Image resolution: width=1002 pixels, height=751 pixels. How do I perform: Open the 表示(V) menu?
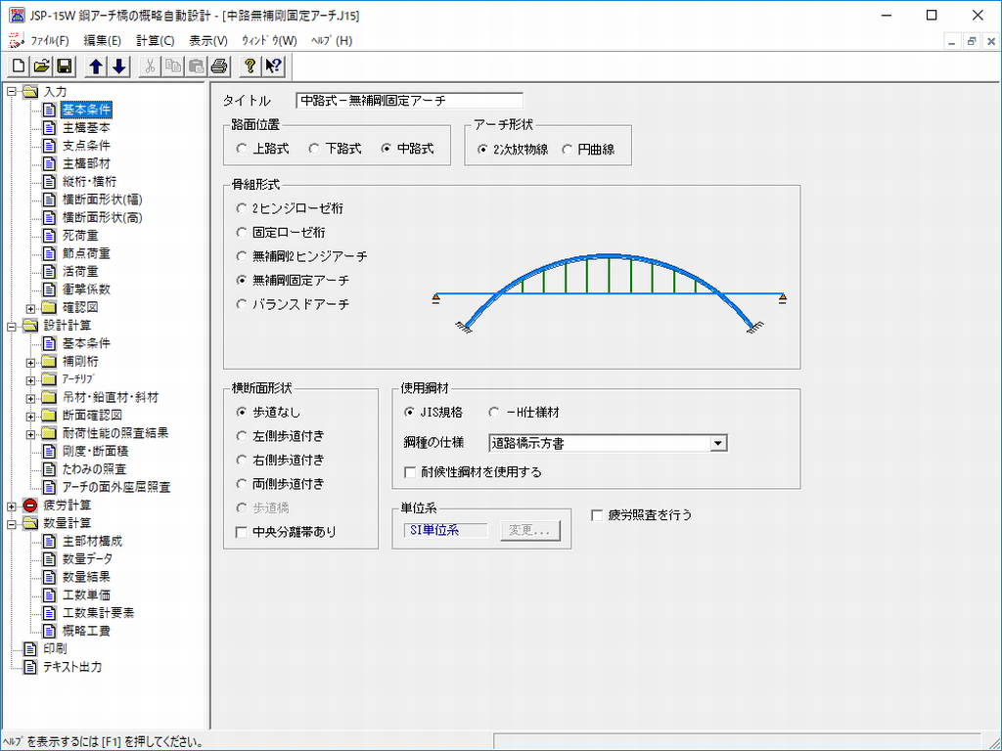click(207, 40)
